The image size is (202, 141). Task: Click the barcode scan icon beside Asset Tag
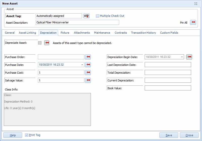[x=87, y=16]
